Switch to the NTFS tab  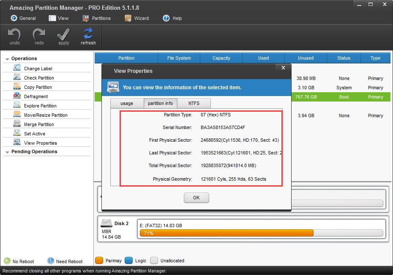point(194,103)
